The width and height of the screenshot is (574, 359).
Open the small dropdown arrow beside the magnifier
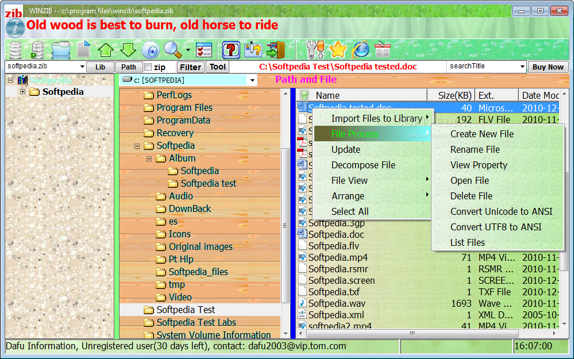188,50
